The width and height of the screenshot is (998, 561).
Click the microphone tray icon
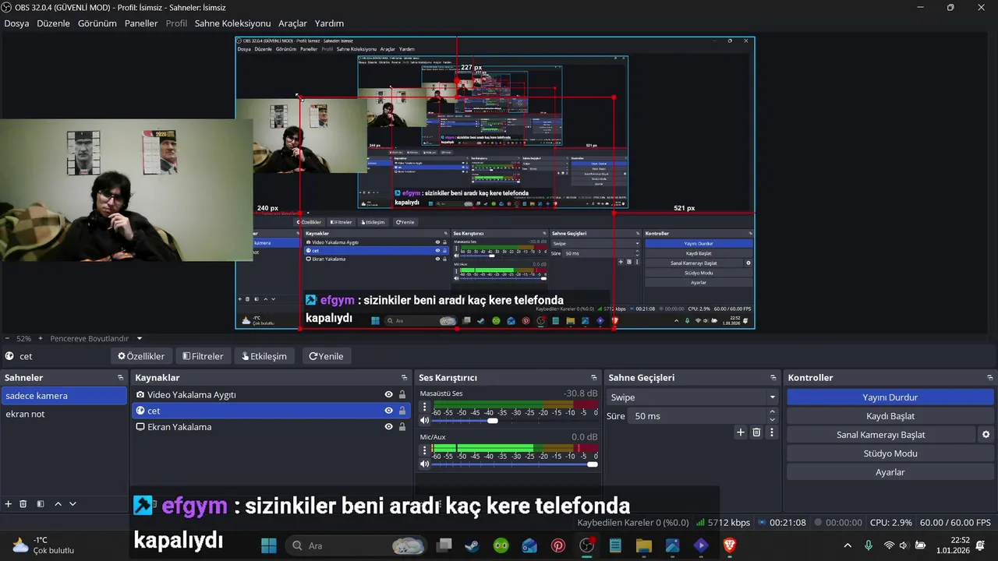pyautogui.click(x=869, y=545)
